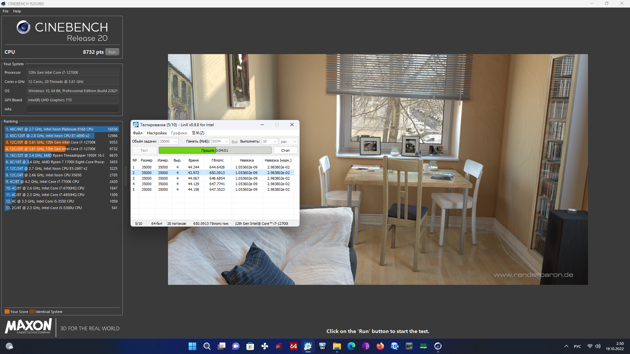Expand the Объём задачи 35000 dropdown
Image resolution: width=630 pixels, height=354 pixels.
tap(176, 142)
